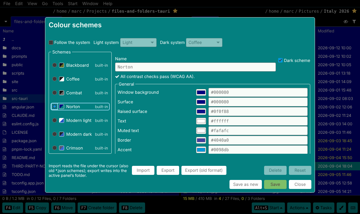360x214 pixels.
Task: Click the favourite star beside files-and-folders-tauri path
Action: click(175, 11)
